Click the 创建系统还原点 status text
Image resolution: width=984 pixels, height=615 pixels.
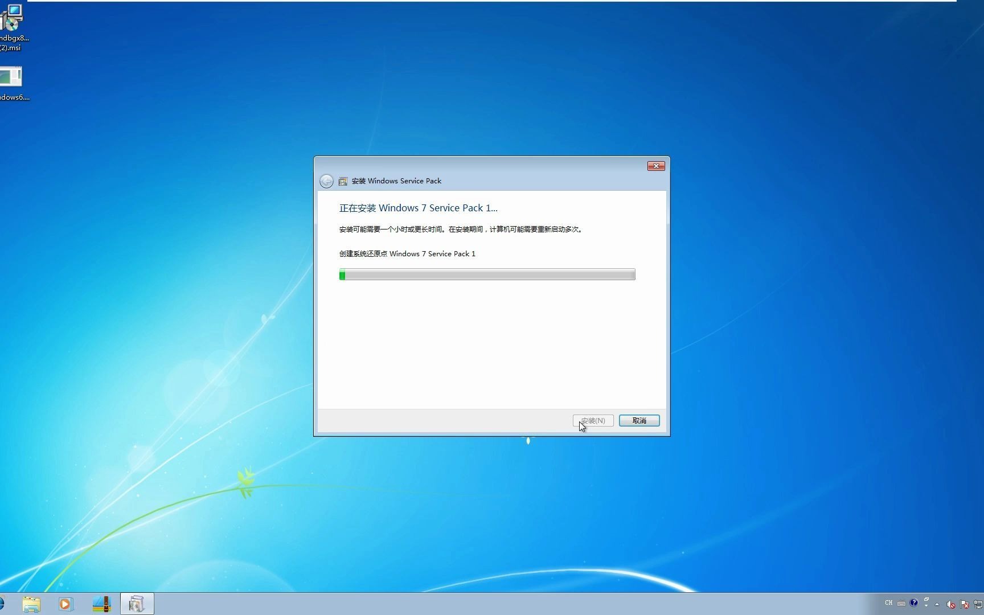point(407,254)
